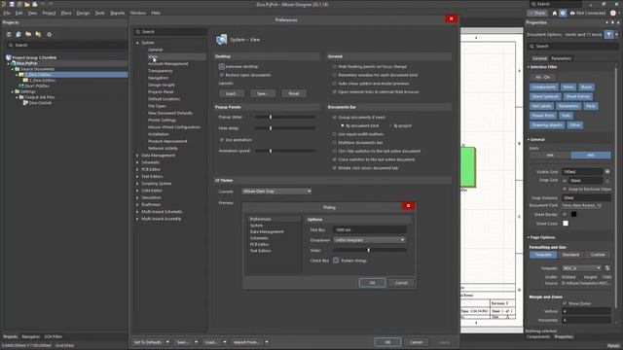
Task: Click the Share button
Action: 537,13
